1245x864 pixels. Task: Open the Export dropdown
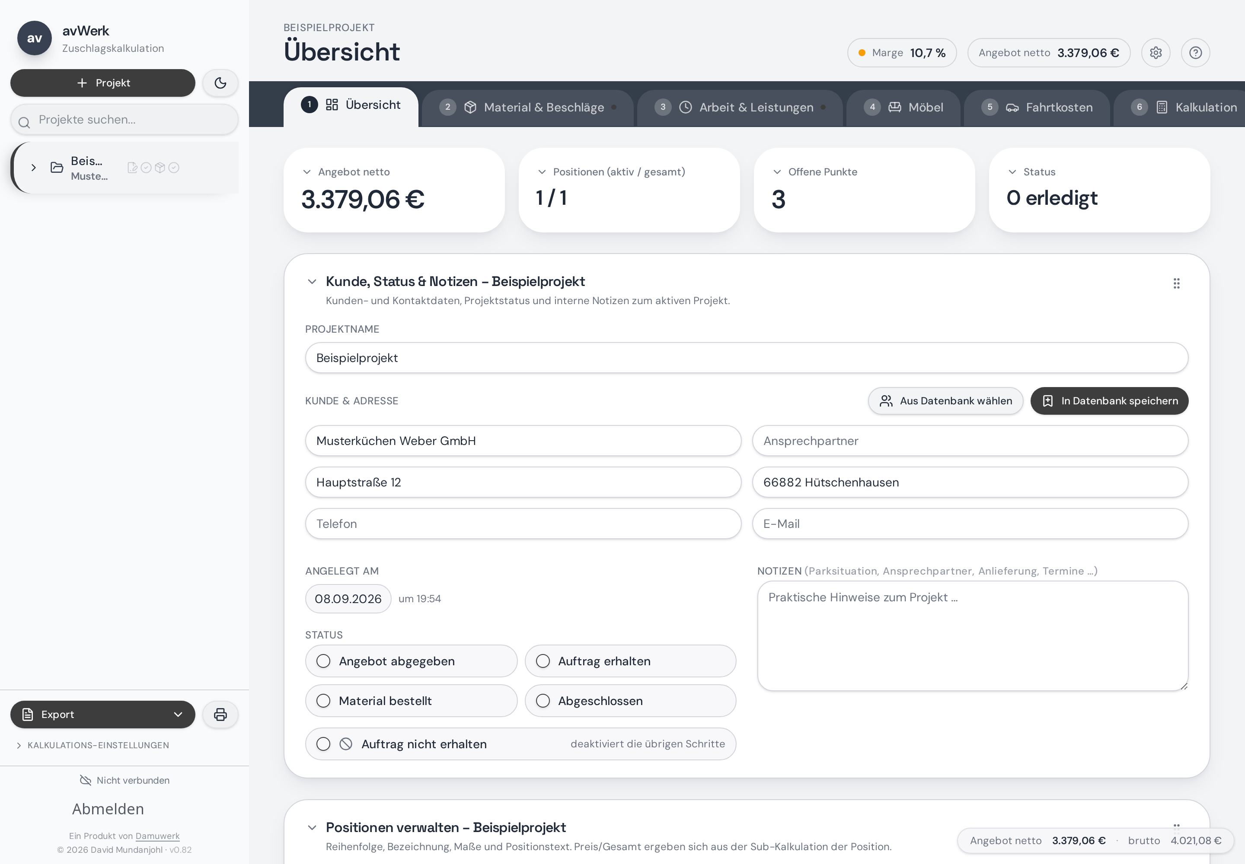(103, 714)
